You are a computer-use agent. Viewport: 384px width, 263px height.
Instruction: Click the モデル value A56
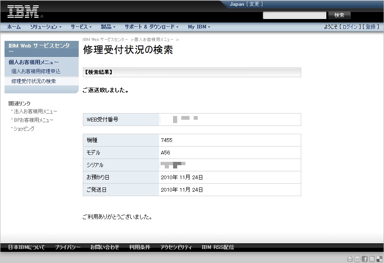click(165, 153)
